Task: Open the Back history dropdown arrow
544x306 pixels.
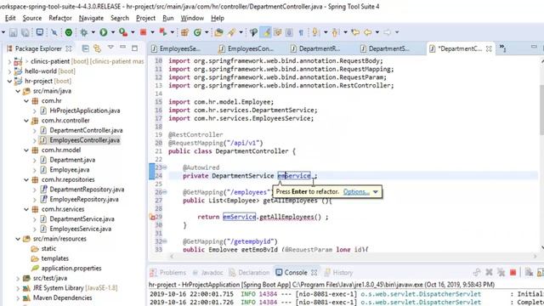Action: (377, 32)
